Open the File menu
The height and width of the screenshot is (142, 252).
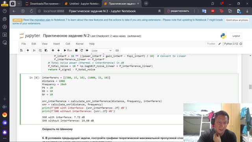(x=24, y=44)
